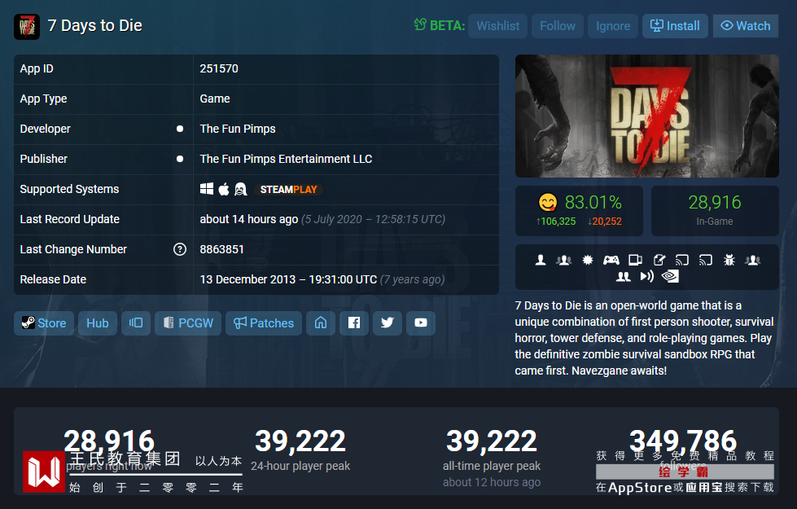Viewport: 797px width, 509px height.
Task: Open the YouTube icon link
Action: pos(421,323)
